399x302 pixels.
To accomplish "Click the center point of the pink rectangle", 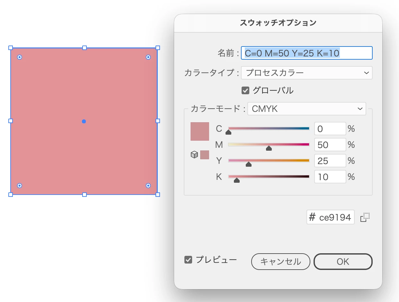I will 84,121.
